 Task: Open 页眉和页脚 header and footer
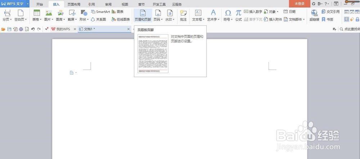point(143,15)
